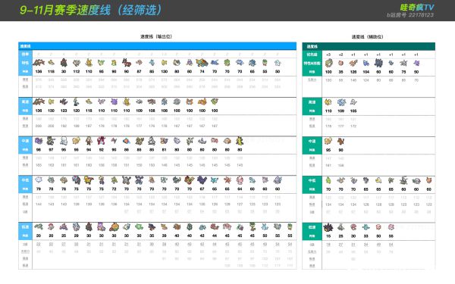Click the red sprite above 92 in the left 中速 row
Screen dimensions: 455x284
pos(102,141)
